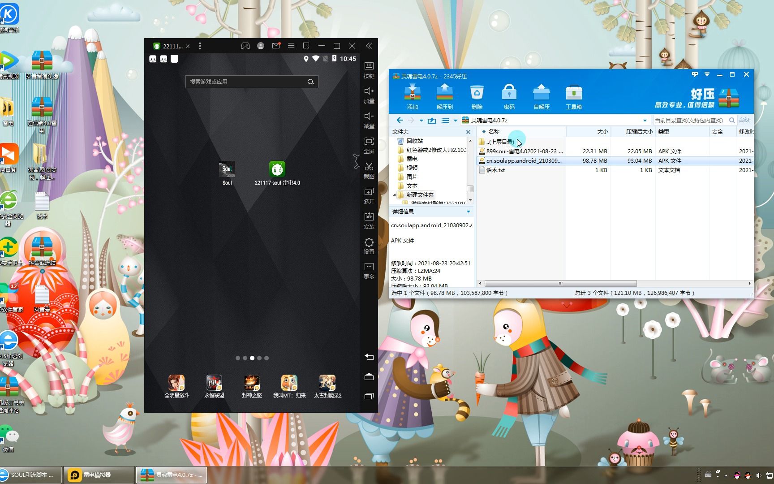Click the gamepad icon in the emulator title bar
The height and width of the screenshot is (484, 774).
click(245, 46)
